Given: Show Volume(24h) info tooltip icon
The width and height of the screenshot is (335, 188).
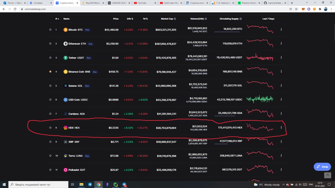Looking at the screenshot, I should [x=206, y=19].
